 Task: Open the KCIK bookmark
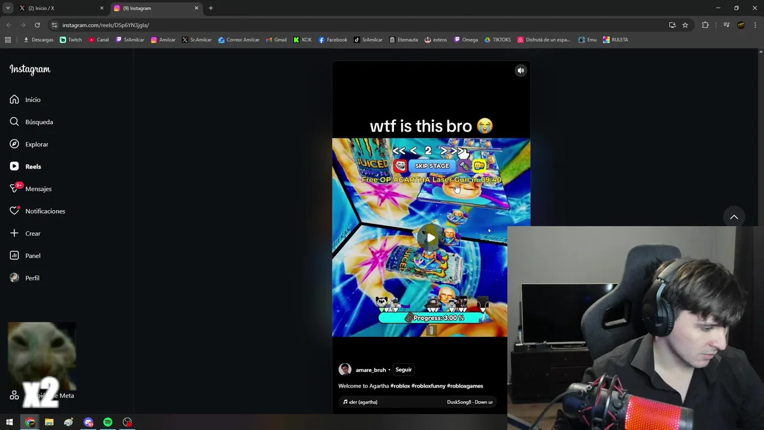tap(303, 40)
